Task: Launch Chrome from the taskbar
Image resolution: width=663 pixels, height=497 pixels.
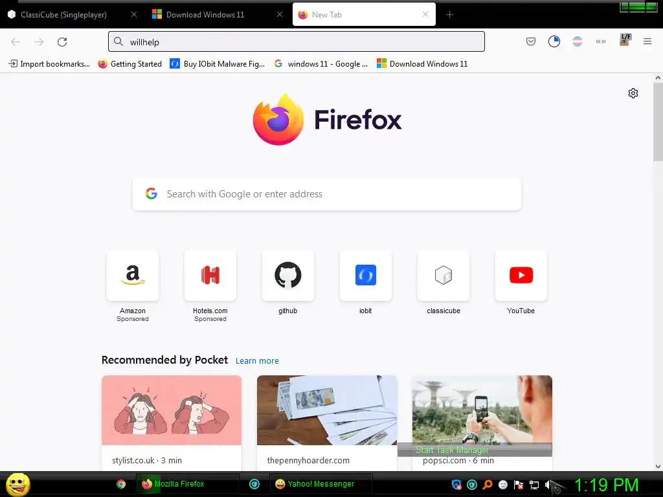Action: pos(121,484)
